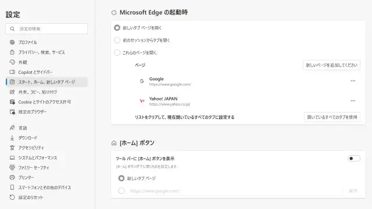Select the Copilot とサイドバー sidebar icon
The height and width of the screenshot is (209, 372).
click(12, 72)
